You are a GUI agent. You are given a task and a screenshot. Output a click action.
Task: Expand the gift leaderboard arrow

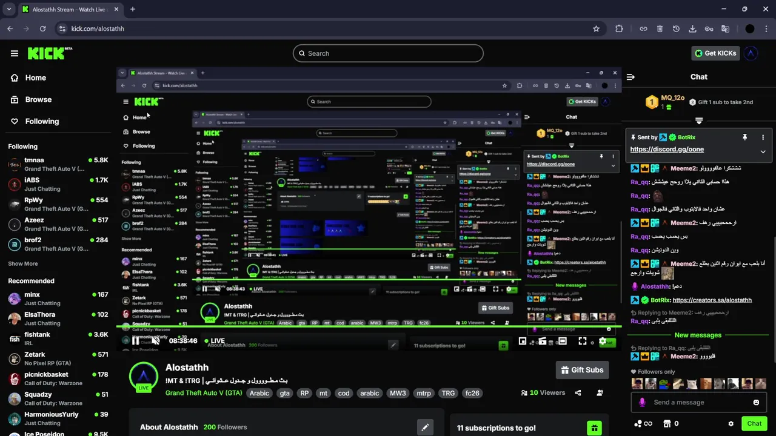699,121
